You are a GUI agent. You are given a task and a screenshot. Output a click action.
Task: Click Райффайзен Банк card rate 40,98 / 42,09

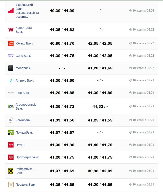(100, 171)
